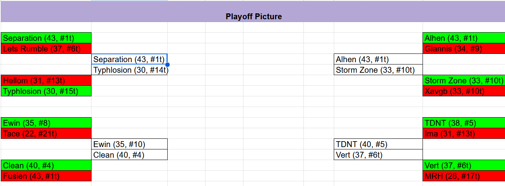
Task: Click the selected Separation (43, #1t) bracket cell
Action: tap(129, 59)
